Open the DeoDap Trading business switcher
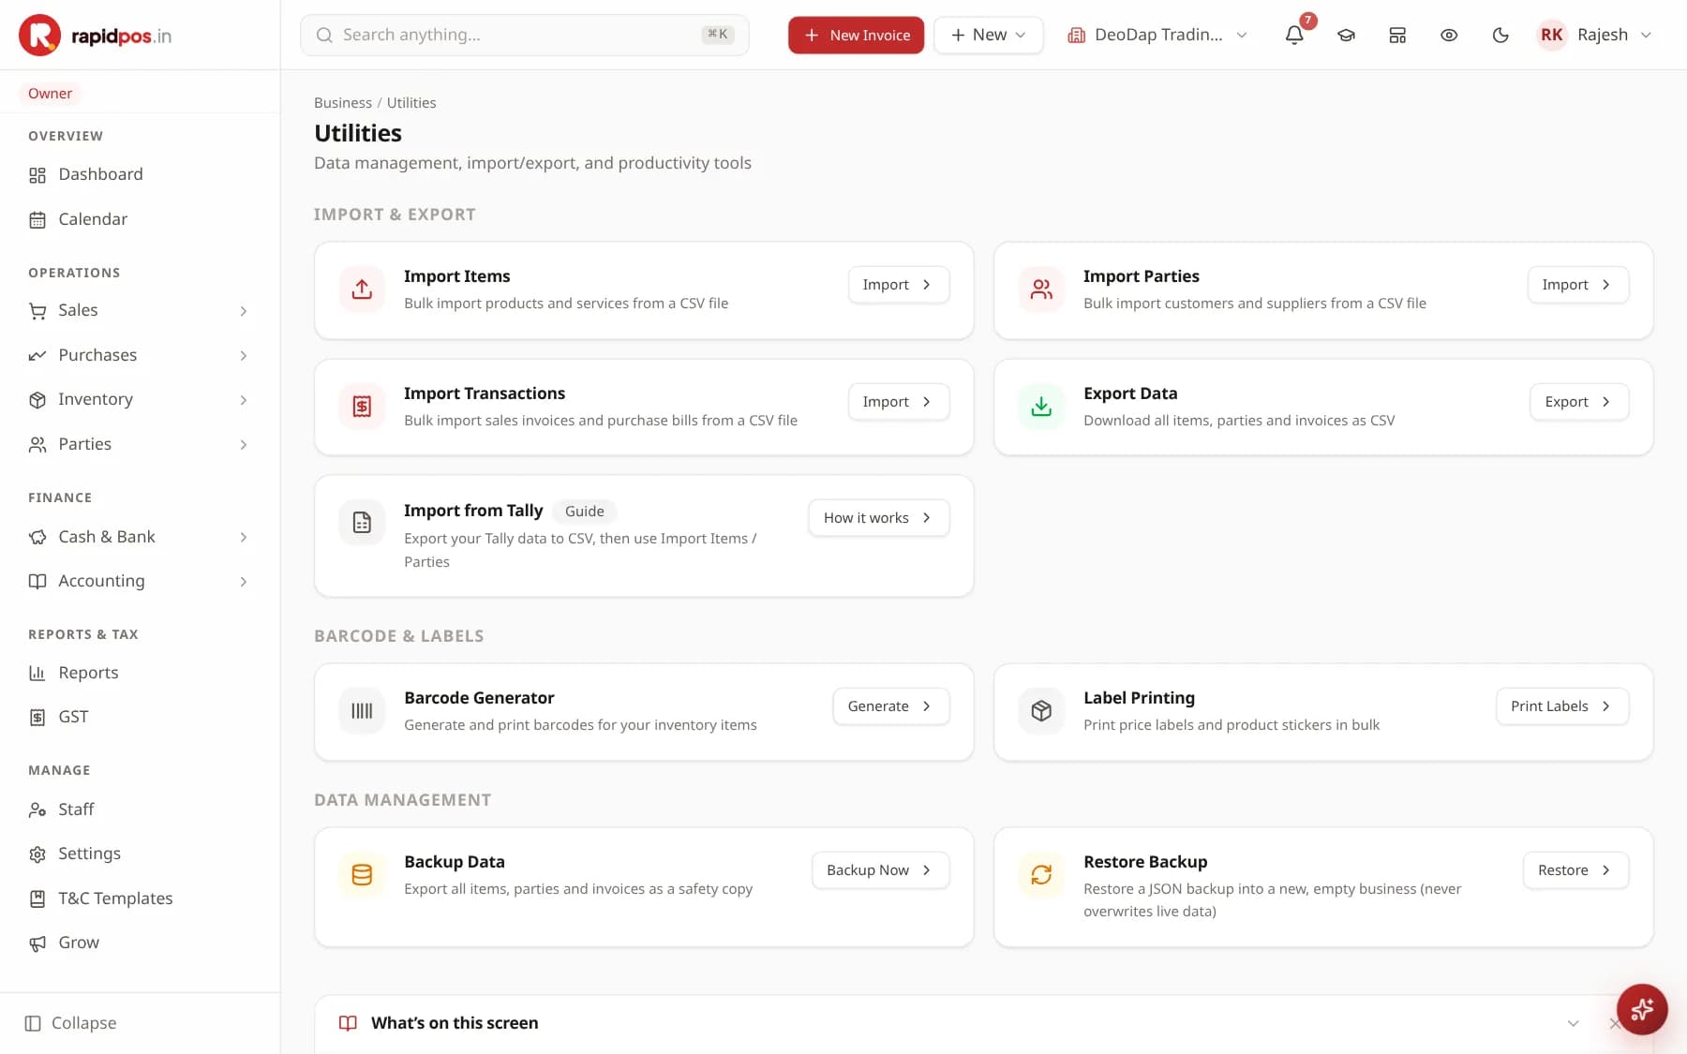 tap(1157, 35)
